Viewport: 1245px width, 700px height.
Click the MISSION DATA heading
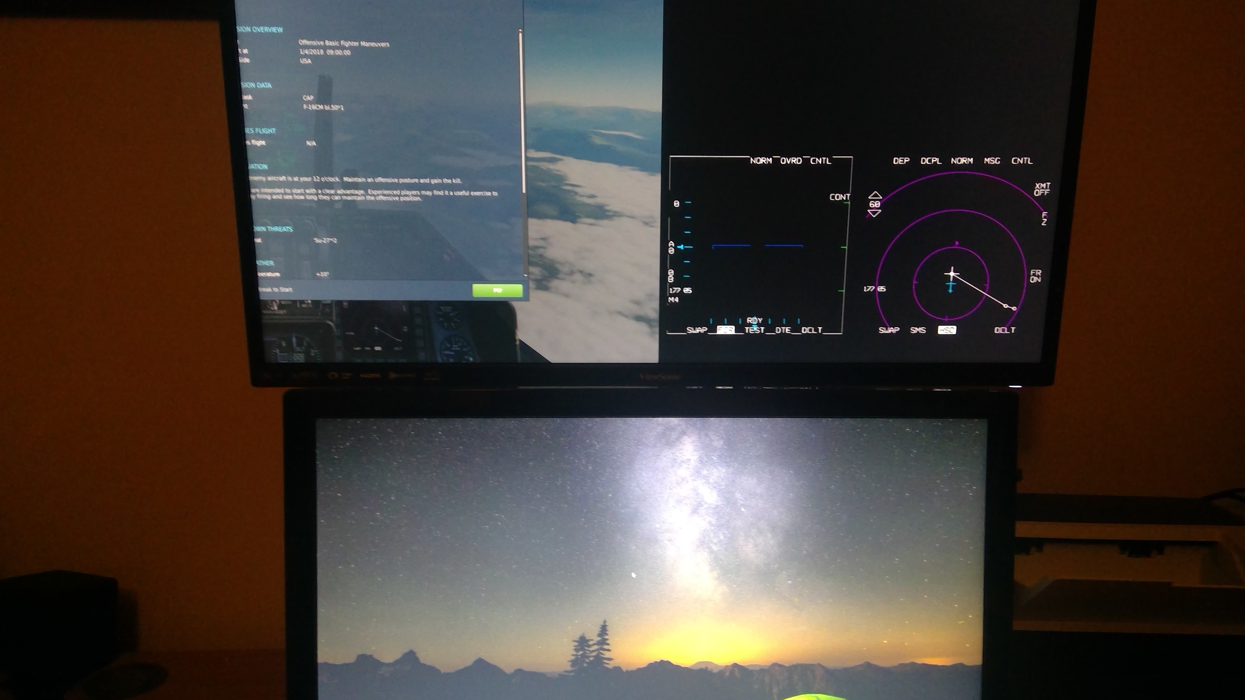[x=257, y=85]
